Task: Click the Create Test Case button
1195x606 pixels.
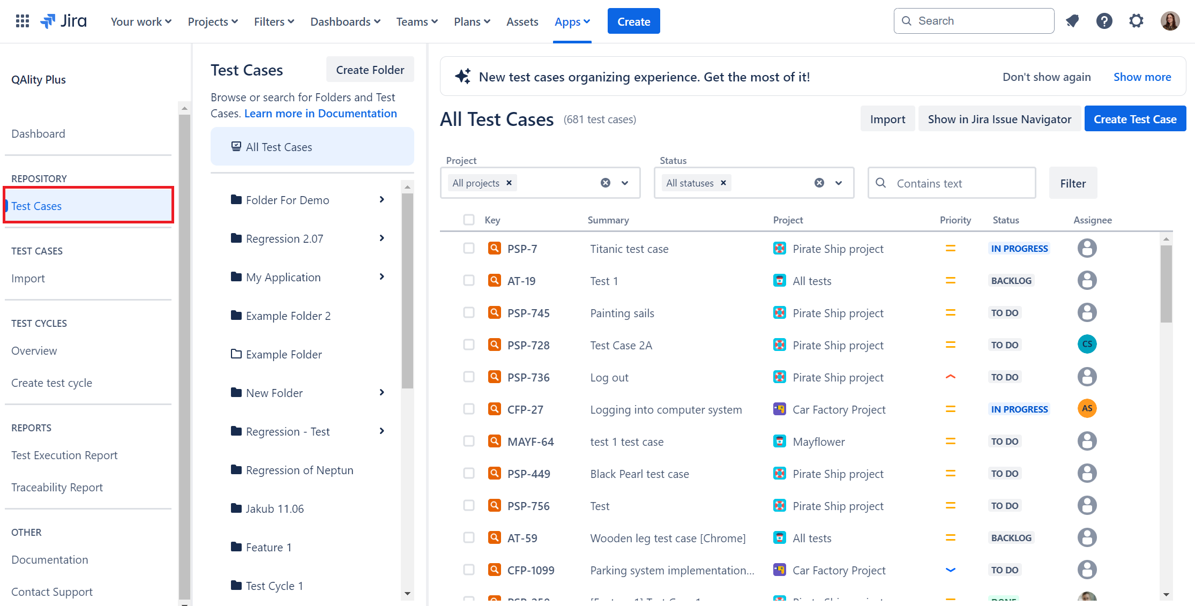Action: [x=1135, y=119]
